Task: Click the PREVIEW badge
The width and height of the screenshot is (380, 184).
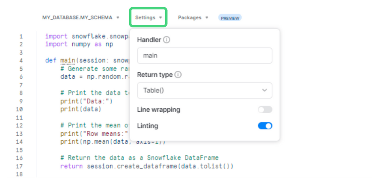Action: (x=230, y=18)
